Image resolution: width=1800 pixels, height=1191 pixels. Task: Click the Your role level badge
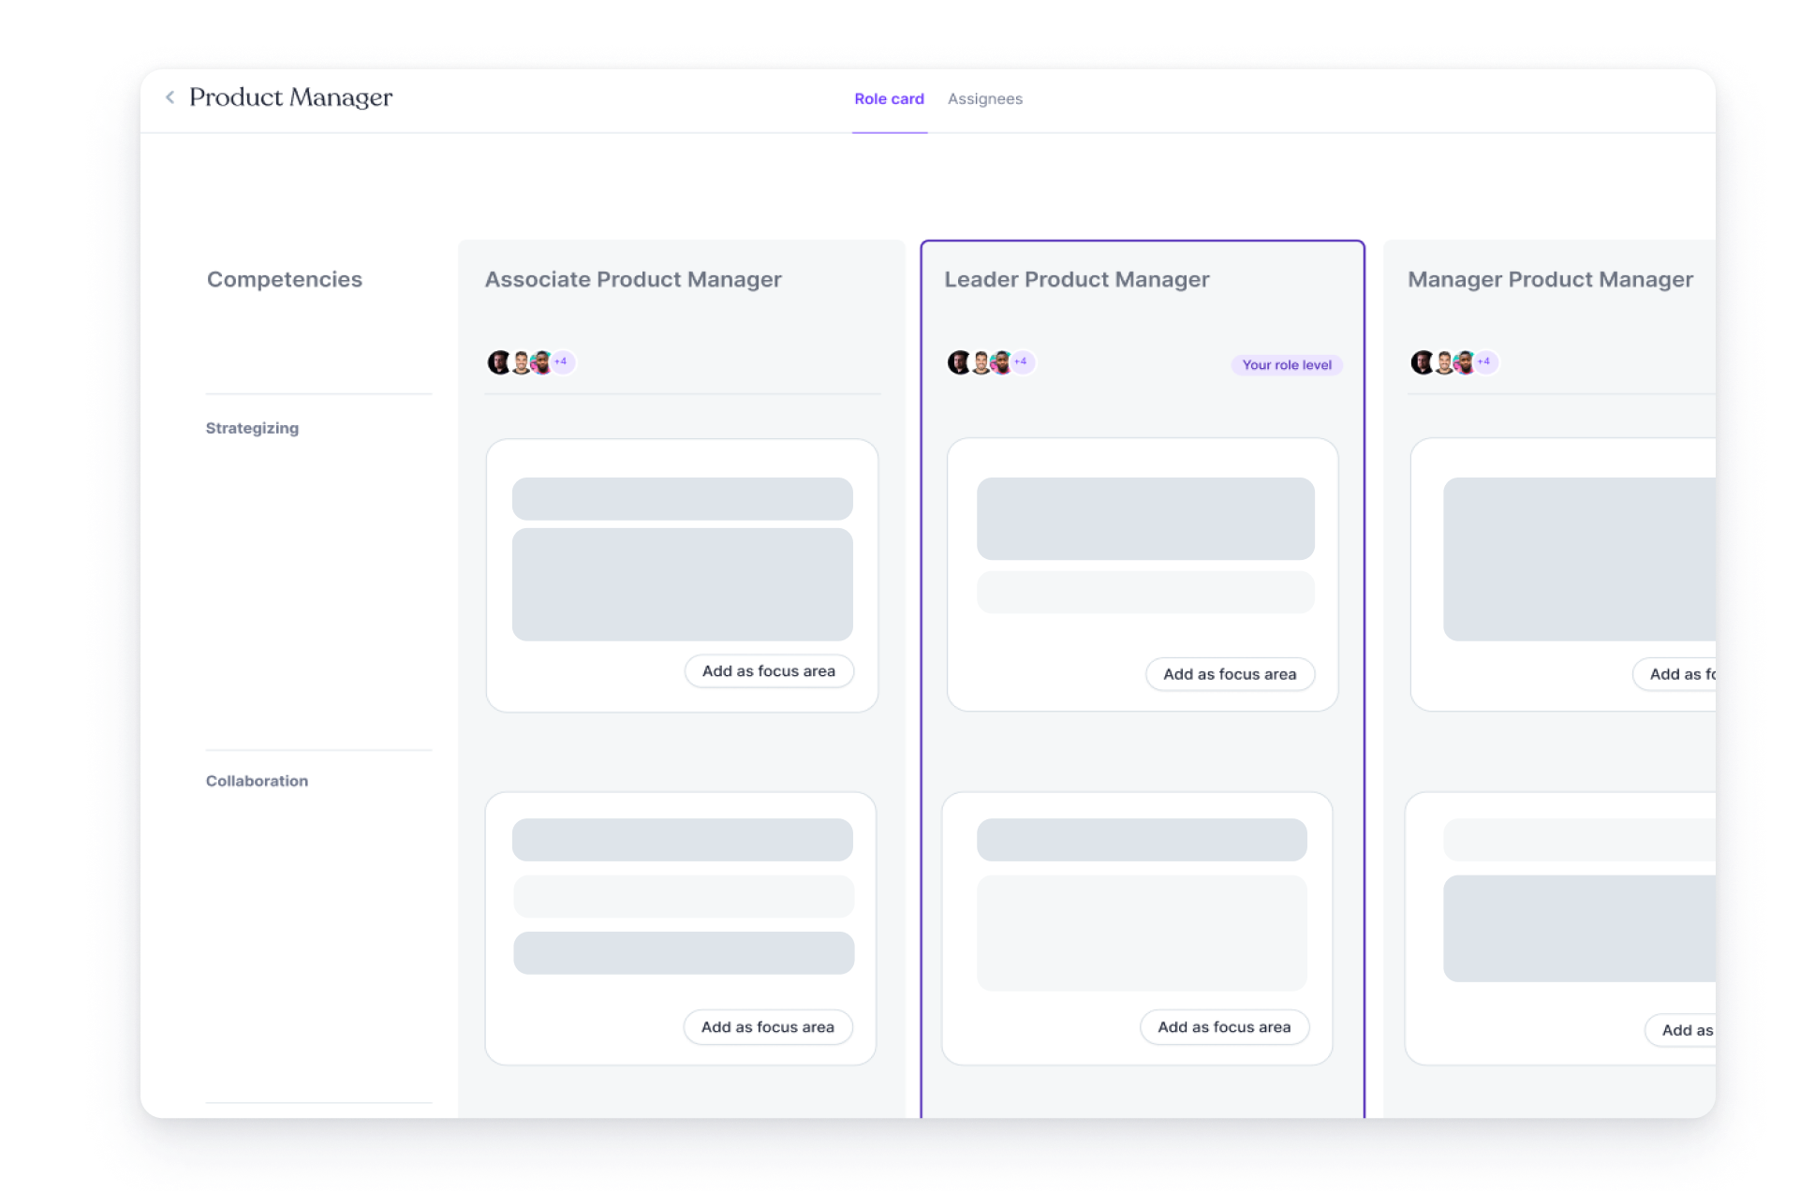pos(1286,365)
